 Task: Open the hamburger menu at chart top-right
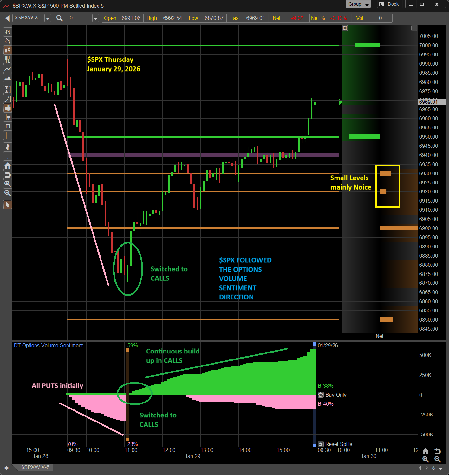click(414, 28)
